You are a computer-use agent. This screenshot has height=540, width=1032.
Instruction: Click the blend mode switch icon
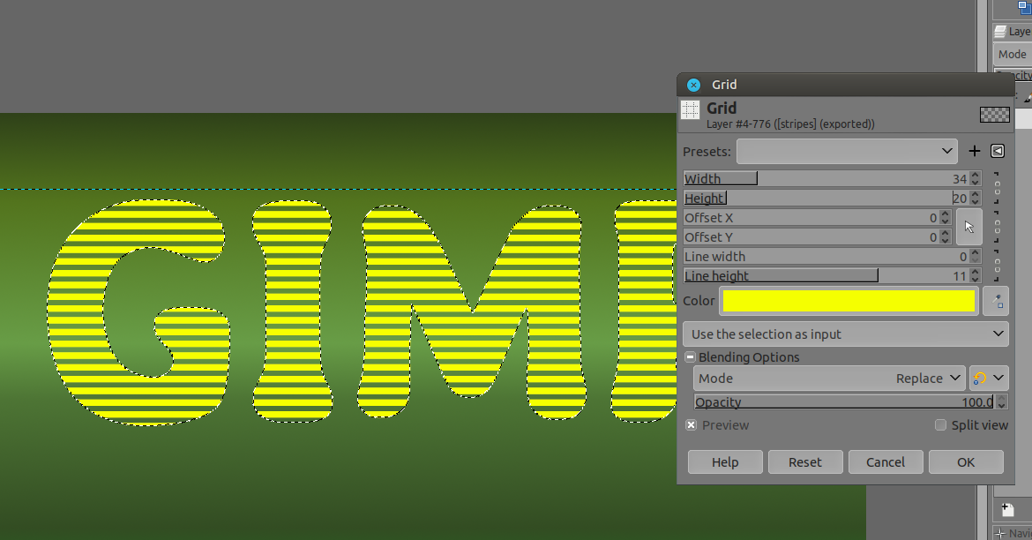979,379
